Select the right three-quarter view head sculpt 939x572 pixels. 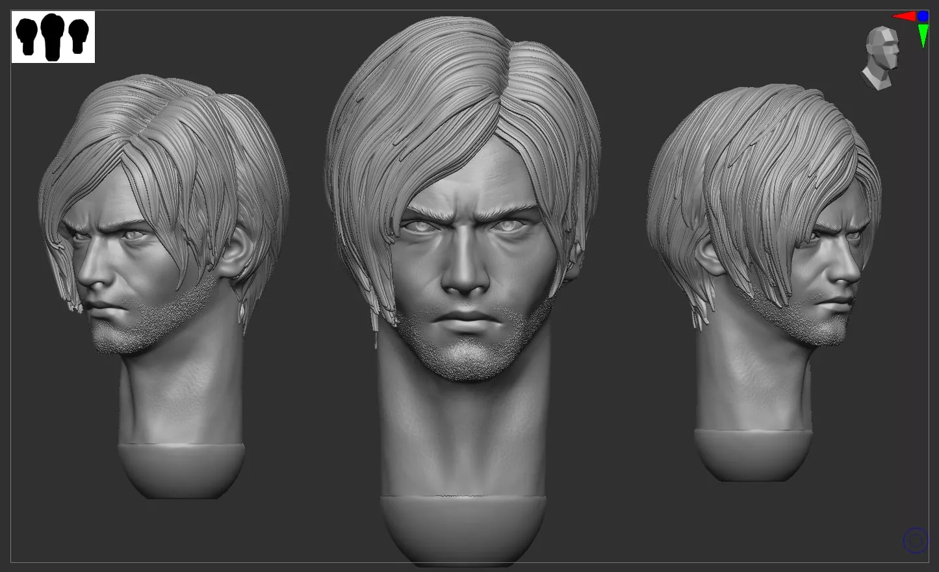point(764,282)
